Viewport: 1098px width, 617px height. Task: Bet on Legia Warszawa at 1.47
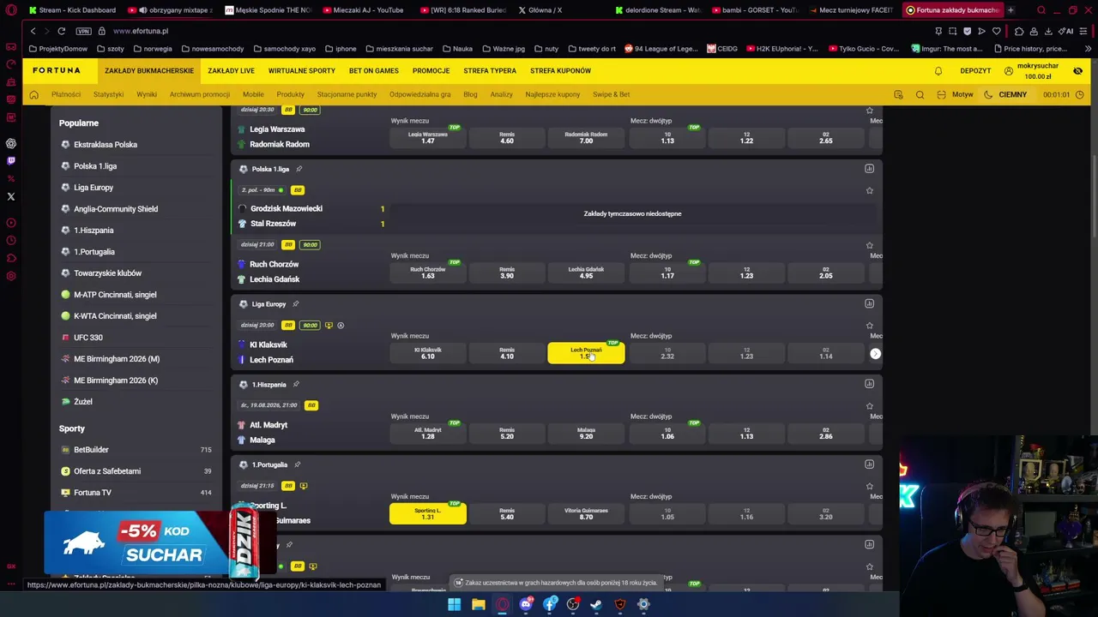pyautogui.click(x=428, y=138)
